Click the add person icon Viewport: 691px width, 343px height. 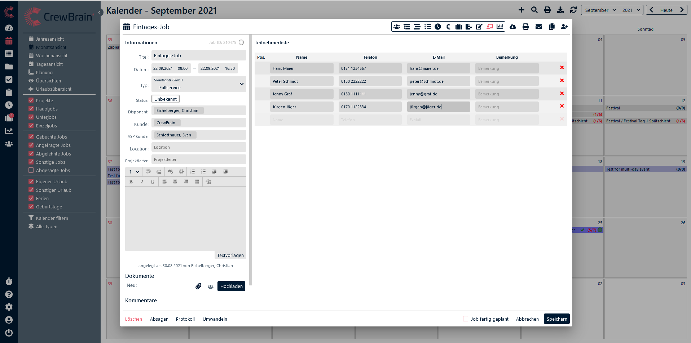564,27
